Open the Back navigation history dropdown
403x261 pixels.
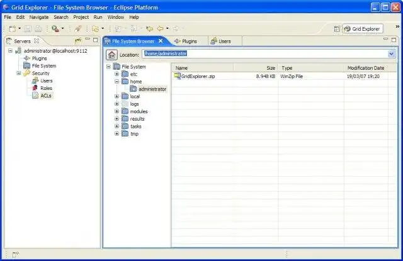[x=167, y=28]
